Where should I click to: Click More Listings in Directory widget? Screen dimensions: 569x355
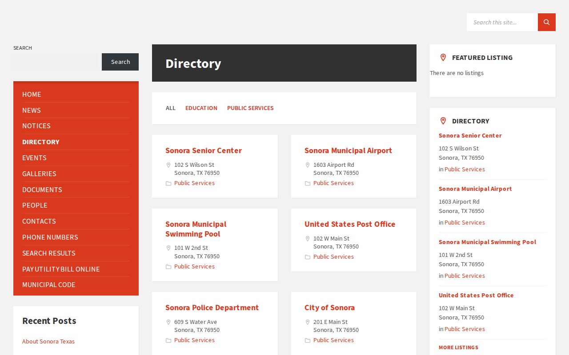[458, 347]
